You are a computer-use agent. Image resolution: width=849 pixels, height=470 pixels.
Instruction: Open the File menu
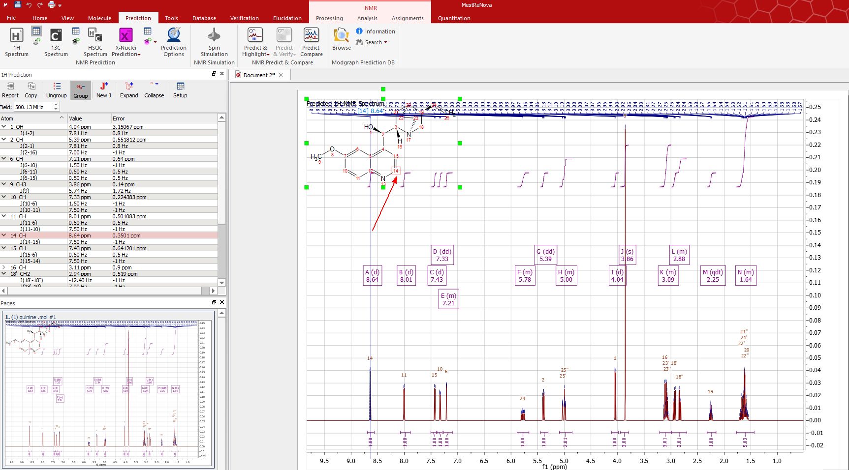point(11,18)
